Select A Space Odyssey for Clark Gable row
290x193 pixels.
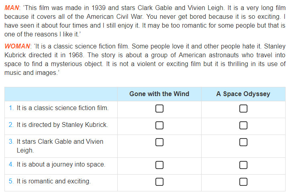pos(243,142)
